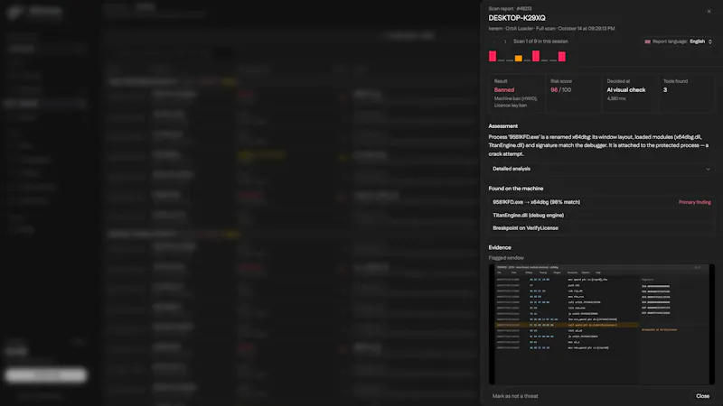
Task: Select the Breakpoint on VerifyLicense row
Action: tap(601, 228)
